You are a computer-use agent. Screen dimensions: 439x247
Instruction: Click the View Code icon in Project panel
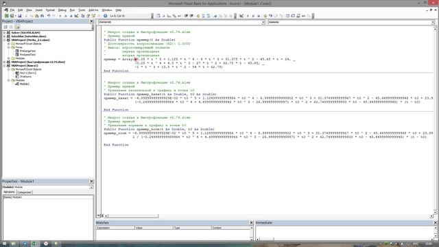click(5, 27)
